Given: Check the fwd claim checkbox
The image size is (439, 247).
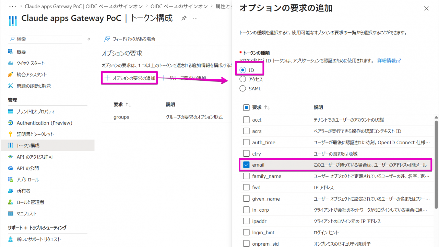Looking at the screenshot, I should point(246,188).
